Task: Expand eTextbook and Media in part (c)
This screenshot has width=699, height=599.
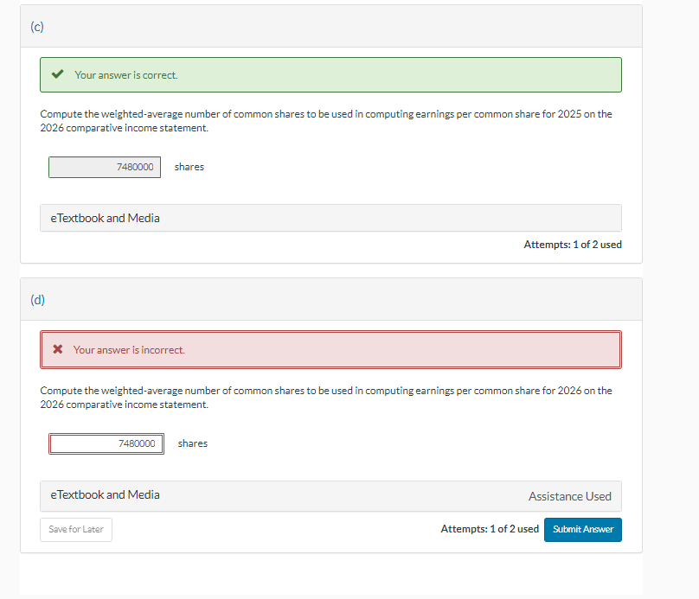Action: click(x=330, y=218)
